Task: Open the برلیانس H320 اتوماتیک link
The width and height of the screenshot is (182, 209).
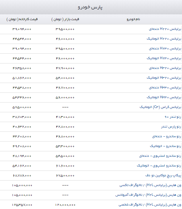Action: tap(164, 78)
